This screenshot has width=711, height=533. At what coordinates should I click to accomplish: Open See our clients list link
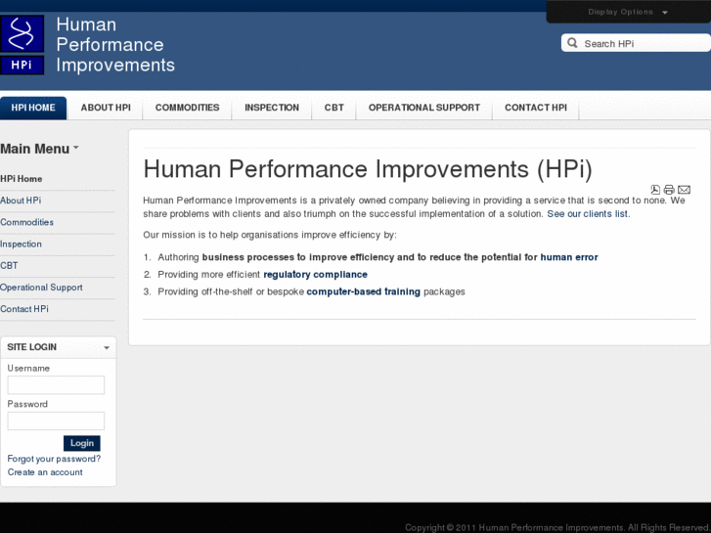587,214
